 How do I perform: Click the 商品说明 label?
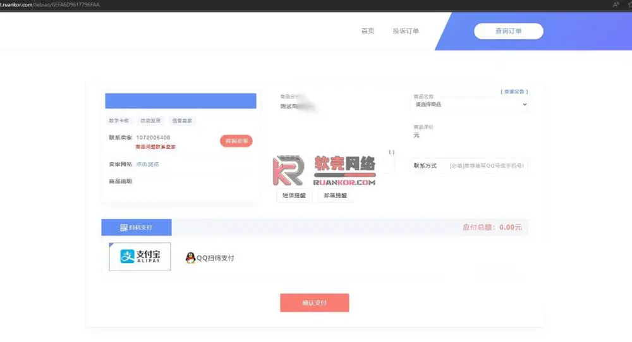pos(120,181)
